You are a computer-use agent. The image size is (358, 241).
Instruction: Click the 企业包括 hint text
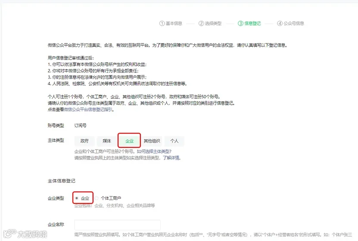tap(115, 206)
